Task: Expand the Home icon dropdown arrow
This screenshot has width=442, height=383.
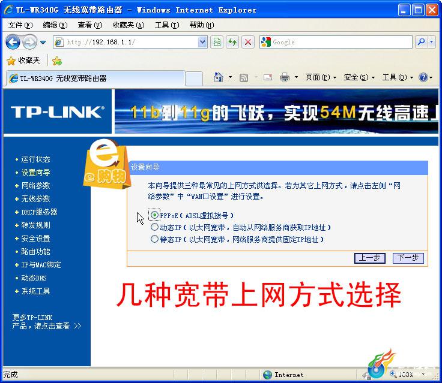Action: [x=230, y=77]
